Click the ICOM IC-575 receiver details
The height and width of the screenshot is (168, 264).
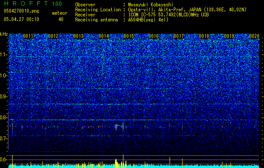coord(168,15)
